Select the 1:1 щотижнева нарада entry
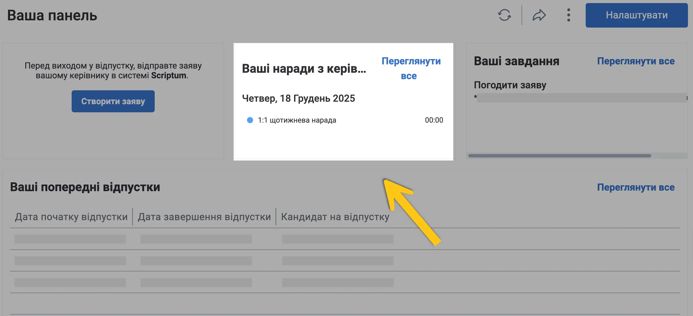The image size is (693, 316). (x=345, y=120)
